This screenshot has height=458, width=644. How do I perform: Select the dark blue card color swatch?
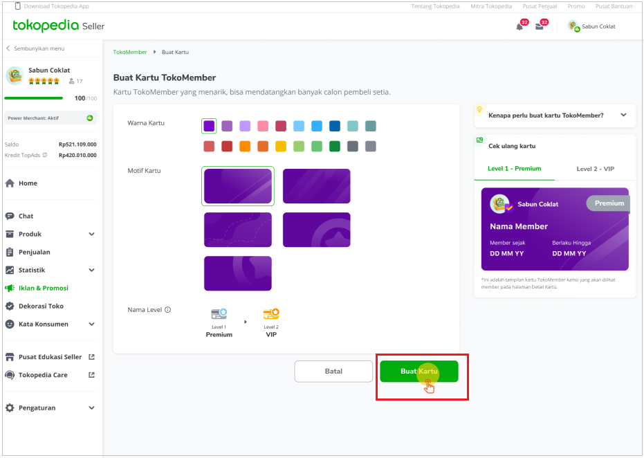click(x=335, y=126)
